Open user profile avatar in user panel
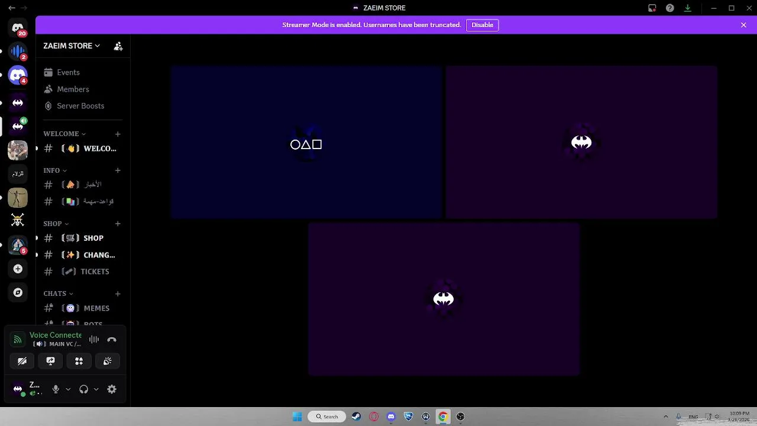The width and height of the screenshot is (757, 426). pyautogui.click(x=18, y=389)
